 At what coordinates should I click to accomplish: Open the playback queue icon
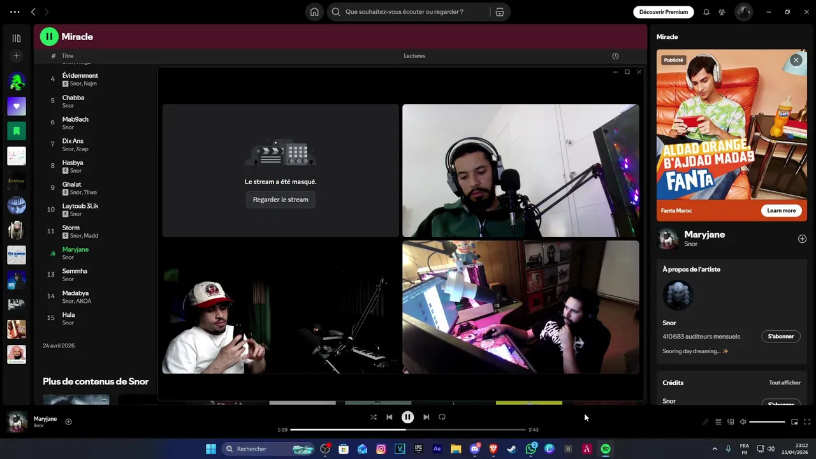(718, 421)
